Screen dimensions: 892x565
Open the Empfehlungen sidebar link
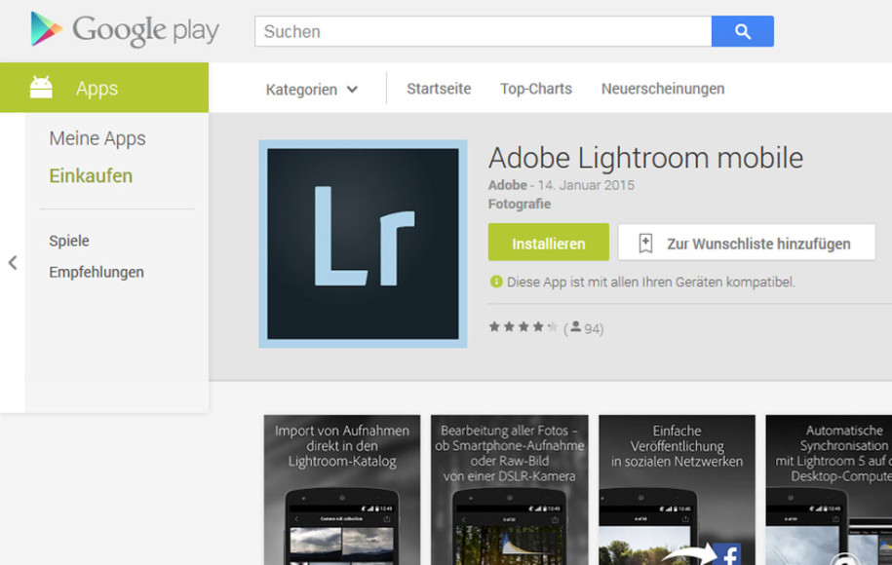pos(97,272)
